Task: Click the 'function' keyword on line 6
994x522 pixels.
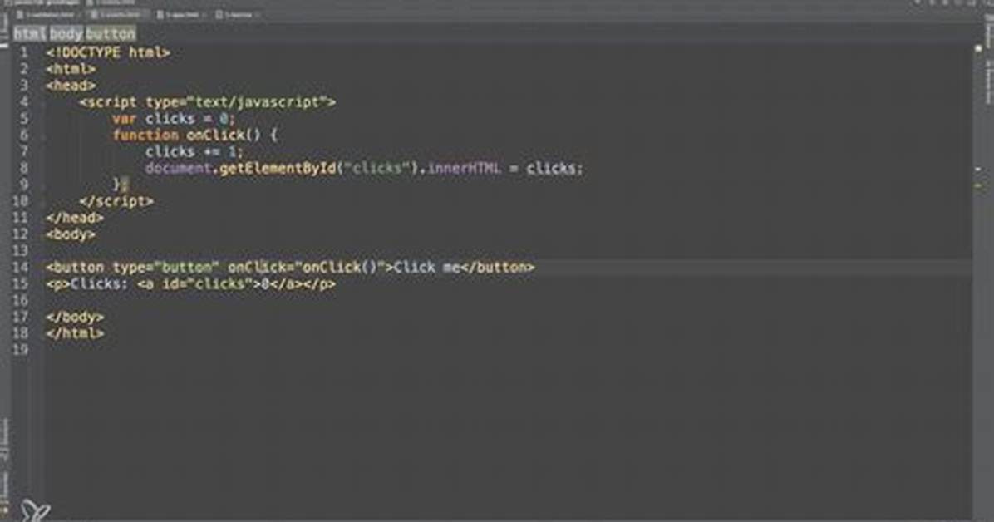Action: 145,135
